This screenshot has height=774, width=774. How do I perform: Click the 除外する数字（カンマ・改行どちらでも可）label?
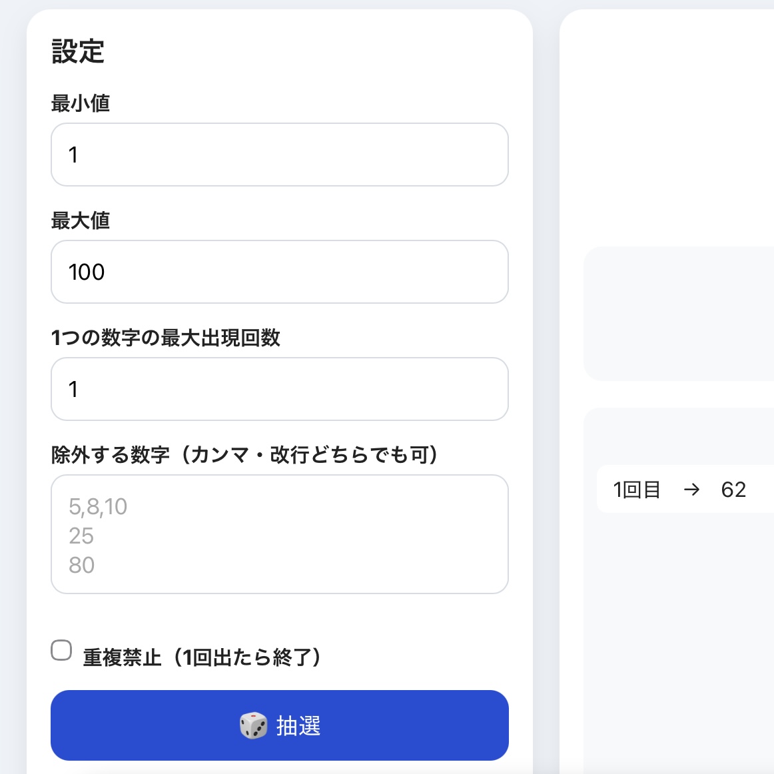244,455
